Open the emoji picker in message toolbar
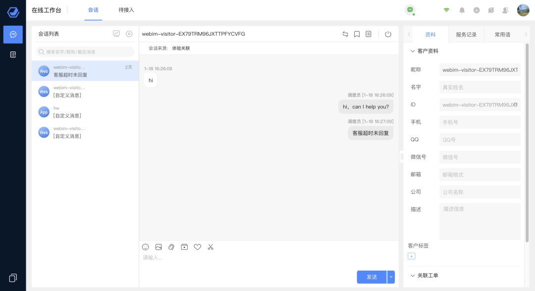535x291 pixels. [x=146, y=247]
